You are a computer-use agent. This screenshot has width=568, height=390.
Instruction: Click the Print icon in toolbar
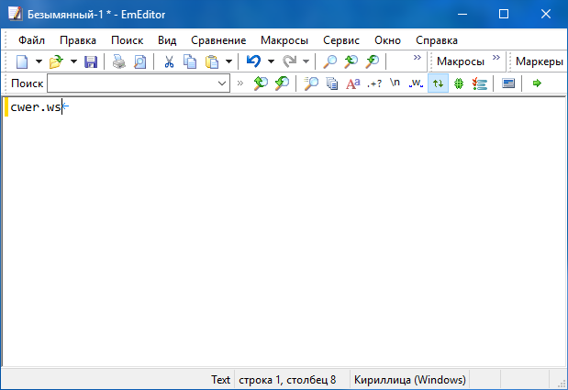118,61
